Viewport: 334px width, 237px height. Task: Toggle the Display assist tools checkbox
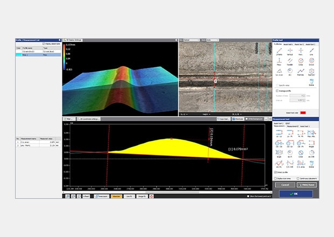pos(44,43)
